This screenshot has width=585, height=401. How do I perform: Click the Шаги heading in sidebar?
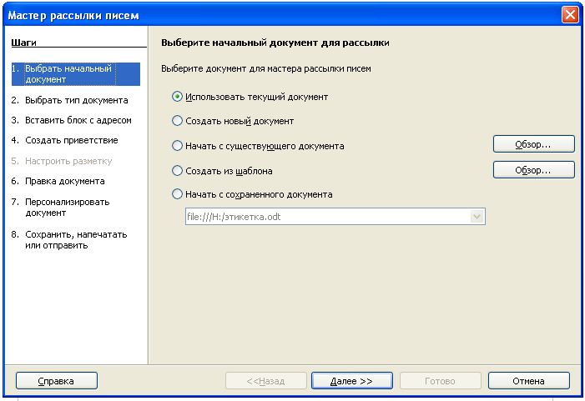click(x=24, y=43)
